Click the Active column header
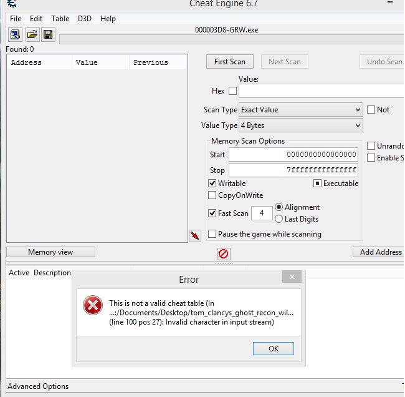 pos(19,273)
